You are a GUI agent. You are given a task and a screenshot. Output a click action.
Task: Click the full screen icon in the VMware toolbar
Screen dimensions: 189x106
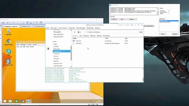click(34, 23)
